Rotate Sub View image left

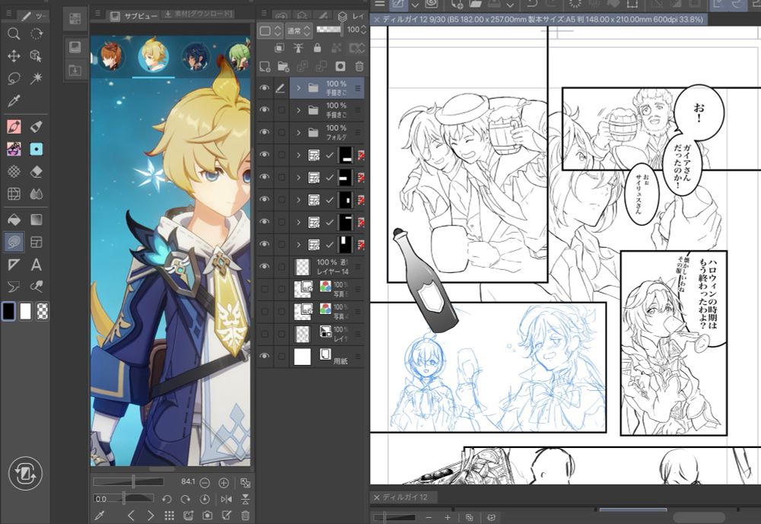[167, 499]
